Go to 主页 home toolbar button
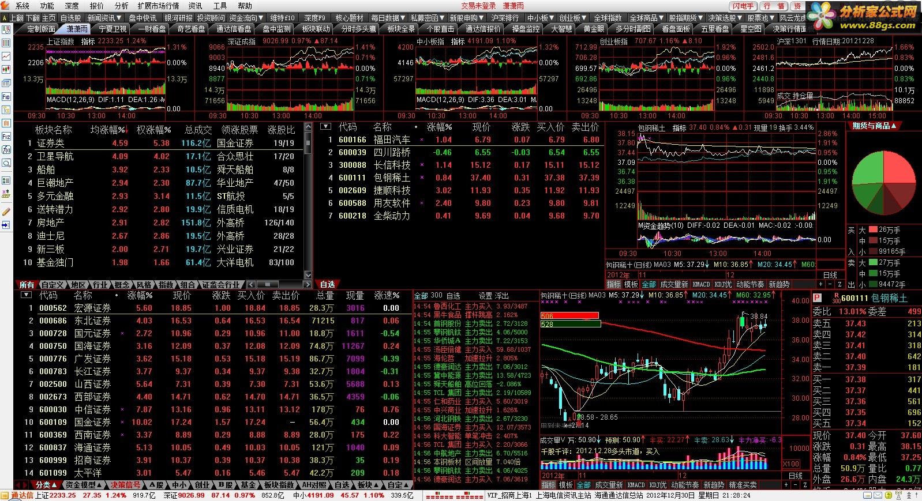This screenshot has height=501, width=922. [x=49, y=18]
